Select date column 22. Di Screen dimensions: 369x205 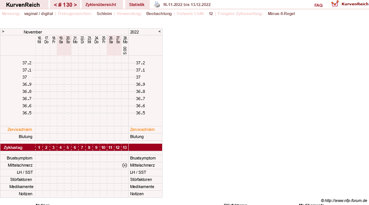pos(82,40)
